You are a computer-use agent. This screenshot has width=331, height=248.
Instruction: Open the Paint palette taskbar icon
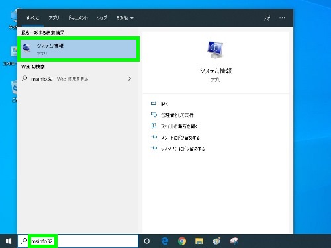coord(216,241)
